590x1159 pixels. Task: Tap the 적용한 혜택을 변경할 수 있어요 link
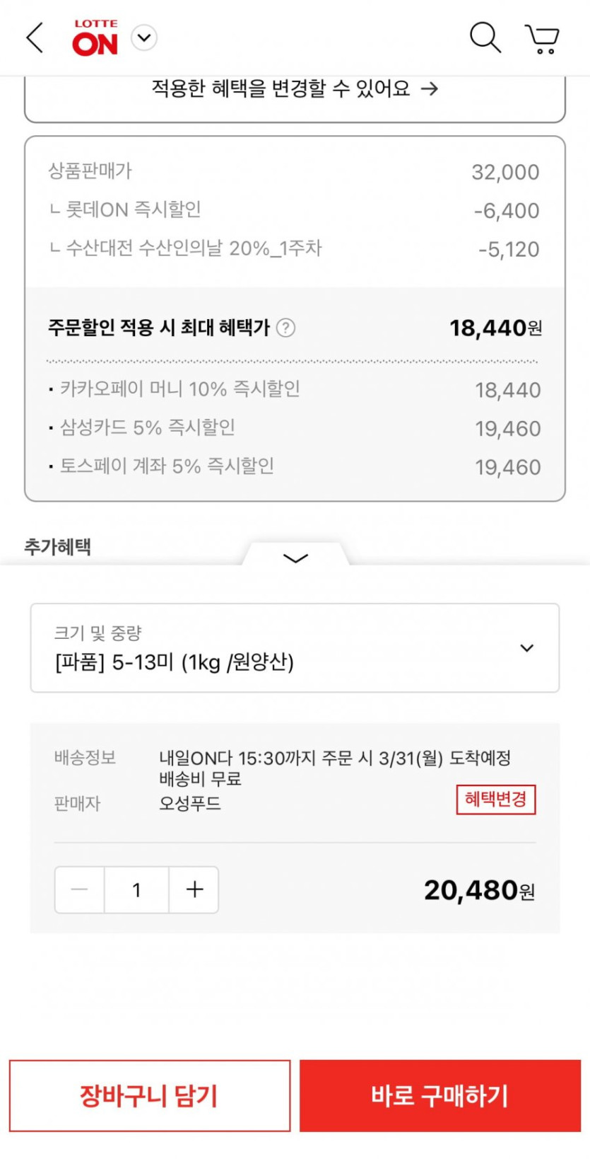coord(281,89)
